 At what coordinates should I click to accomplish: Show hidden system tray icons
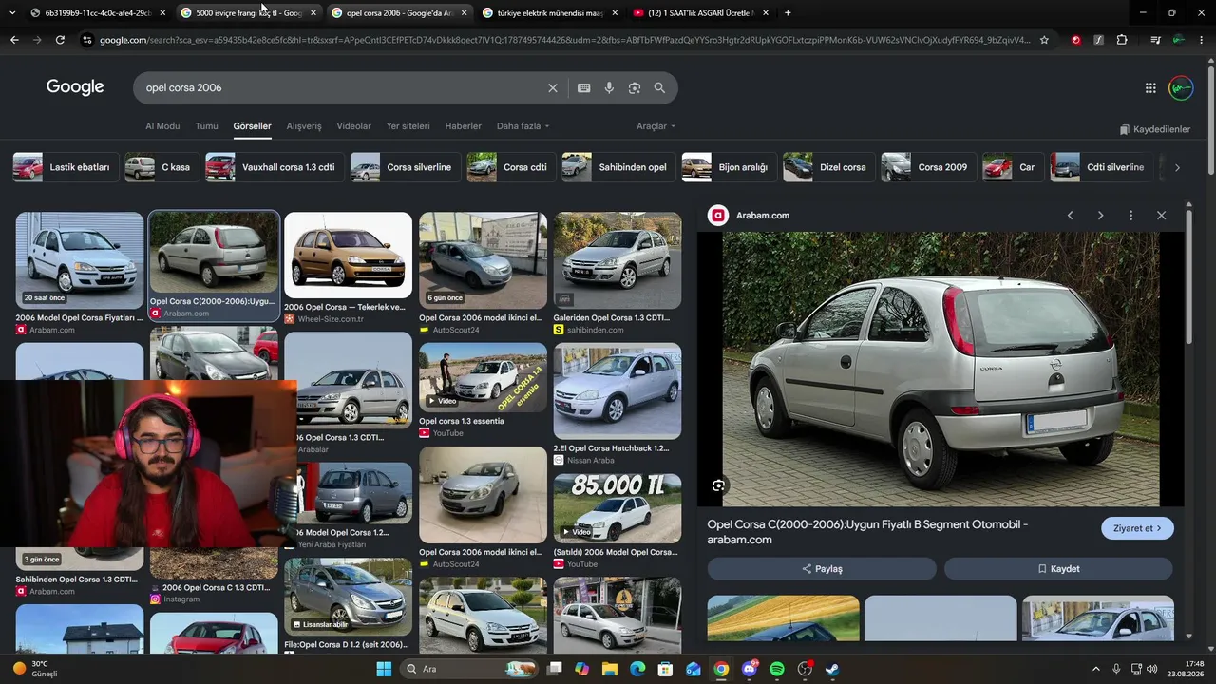click(1095, 669)
